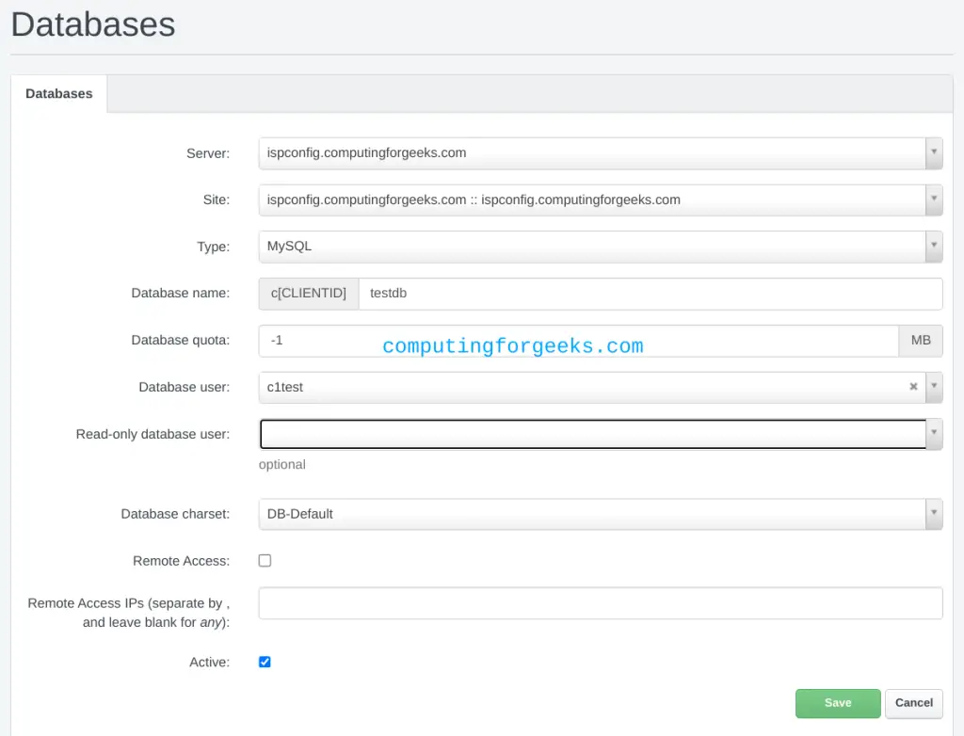
Task: Click the Remote Access IPs input field
Action: coord(601,603)
